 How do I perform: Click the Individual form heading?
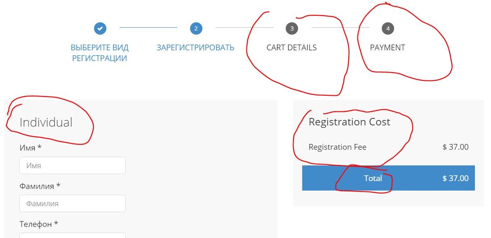tap(46, 122)
